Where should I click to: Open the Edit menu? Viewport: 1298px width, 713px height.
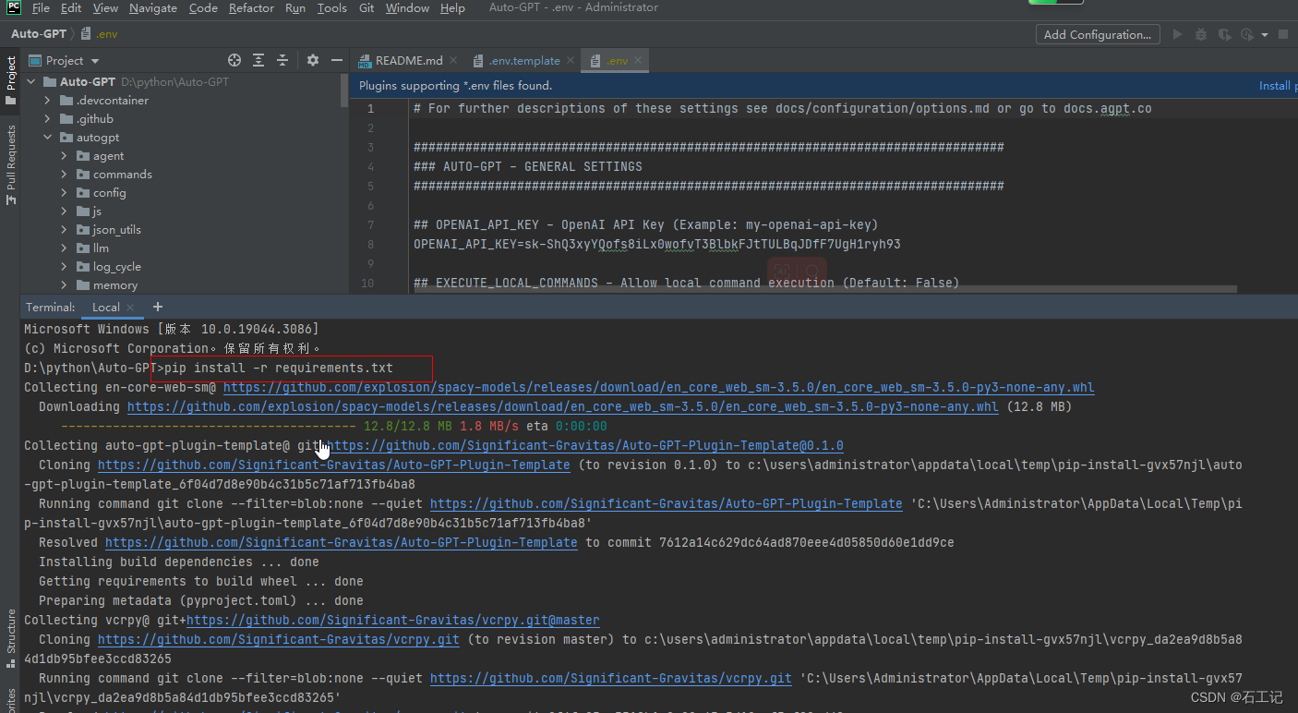tap(71, 7)
